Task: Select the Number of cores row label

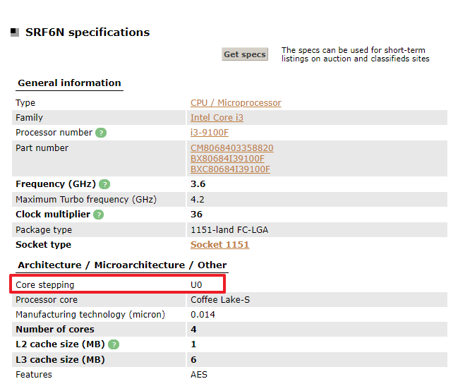Action: pyautogui.click(x=55, y=330)
